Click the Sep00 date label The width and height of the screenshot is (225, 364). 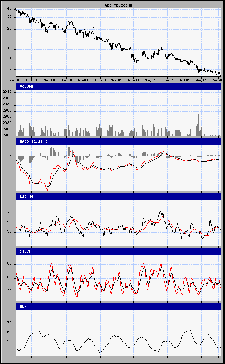tap(16, 80)
